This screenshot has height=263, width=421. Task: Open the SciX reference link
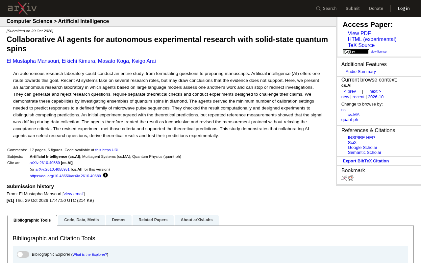[352, 143]
